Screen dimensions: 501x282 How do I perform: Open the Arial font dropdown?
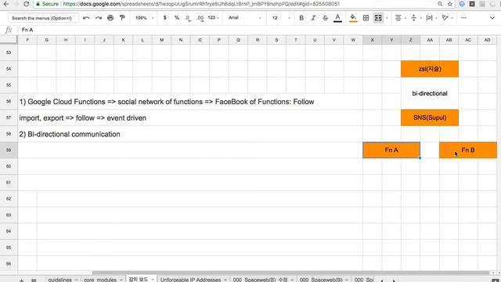pos(244,18)
